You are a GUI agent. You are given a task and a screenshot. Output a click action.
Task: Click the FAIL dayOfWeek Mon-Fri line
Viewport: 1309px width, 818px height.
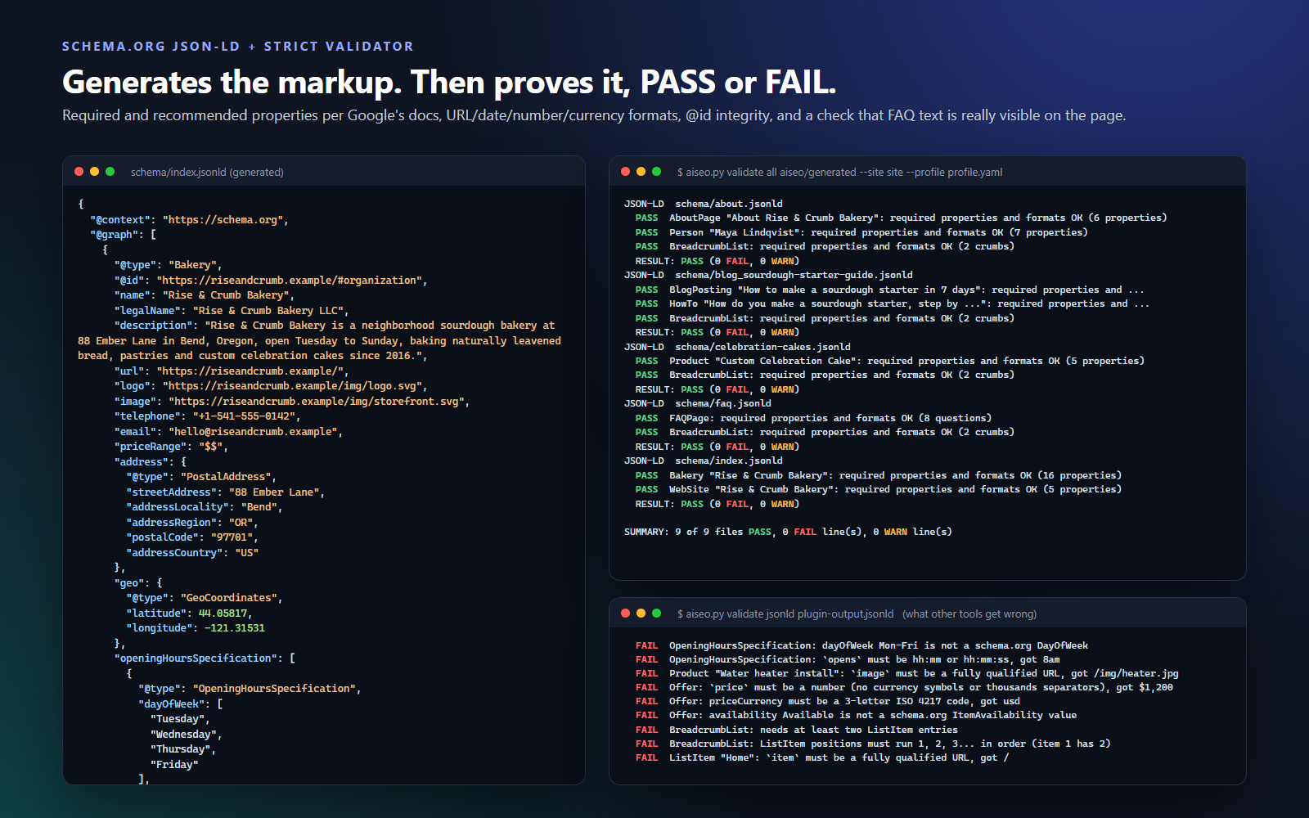[x=862, y=645]
